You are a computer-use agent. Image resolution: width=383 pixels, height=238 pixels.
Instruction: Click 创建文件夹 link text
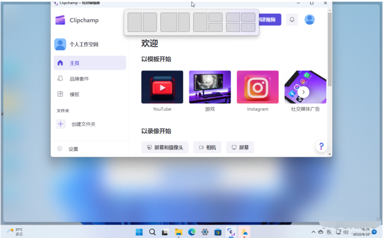83,124
